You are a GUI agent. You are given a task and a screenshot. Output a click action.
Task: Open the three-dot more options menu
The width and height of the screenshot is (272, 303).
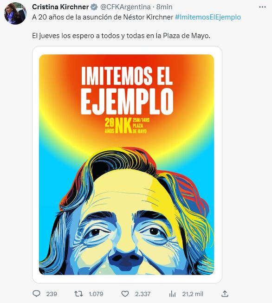point(262,7)
